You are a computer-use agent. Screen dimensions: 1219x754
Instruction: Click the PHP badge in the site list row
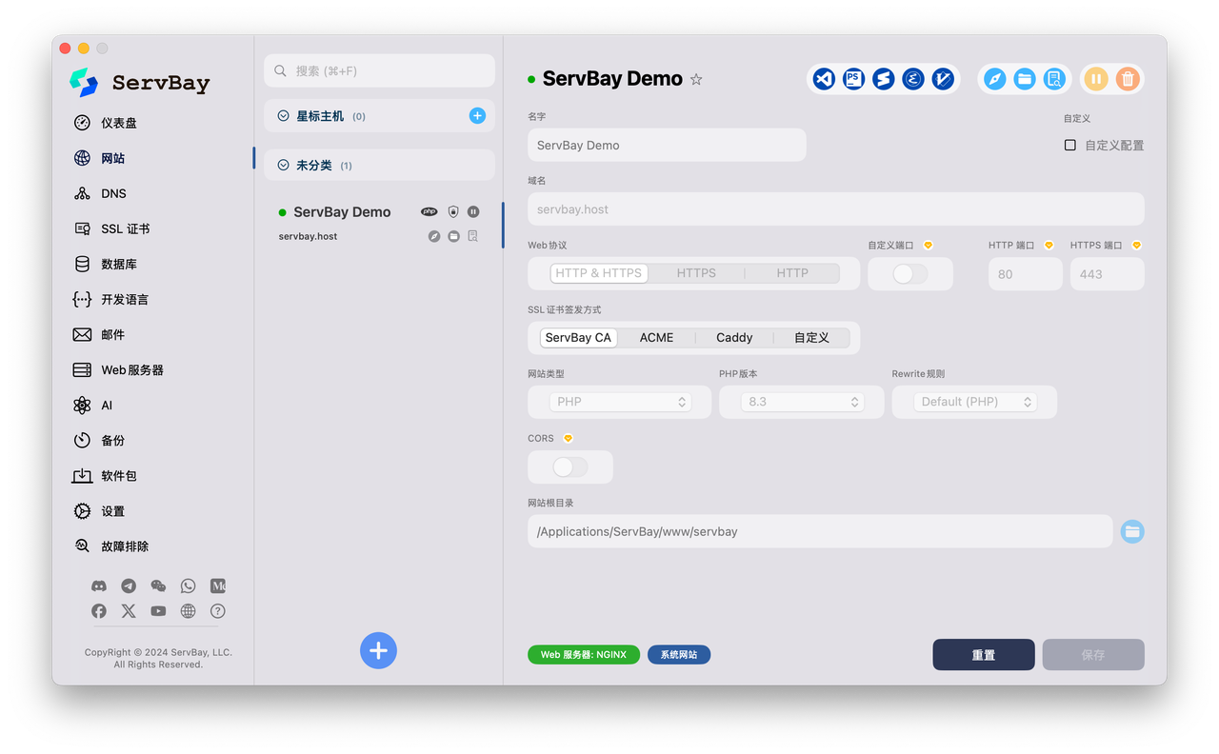click(430, 211)
